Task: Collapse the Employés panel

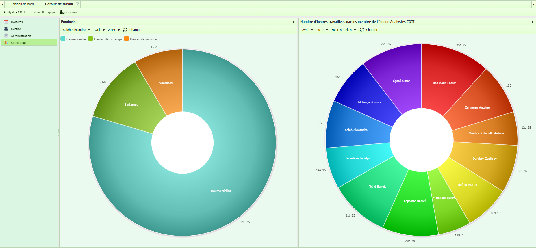Action: 293,22
